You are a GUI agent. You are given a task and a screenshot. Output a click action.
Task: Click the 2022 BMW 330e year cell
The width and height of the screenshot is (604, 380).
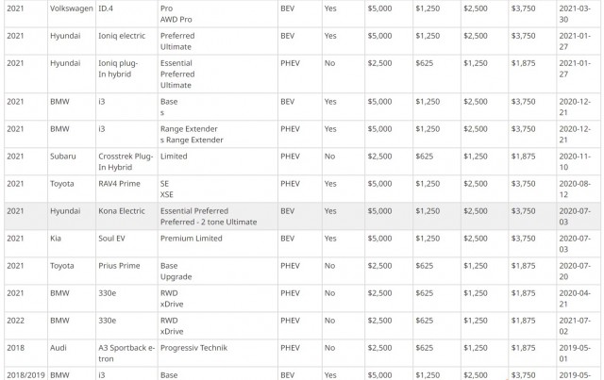pos(25,325)
